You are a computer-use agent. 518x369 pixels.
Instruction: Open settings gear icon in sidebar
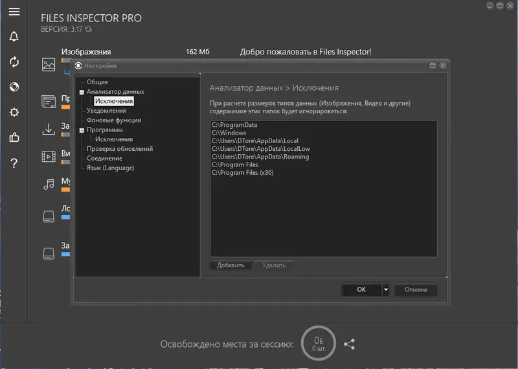click(14, 113)
